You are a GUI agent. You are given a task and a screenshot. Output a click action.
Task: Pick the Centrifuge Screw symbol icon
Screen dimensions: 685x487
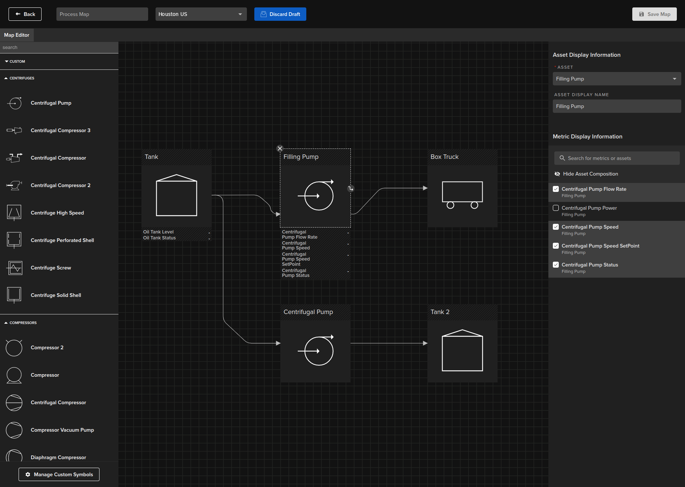[14, 268]
